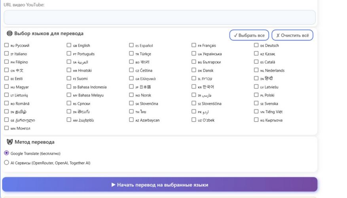This screenshot has width=347, height=198.
Task: Tick the Қазақ language checkbox
Action: tap(256, 53)
